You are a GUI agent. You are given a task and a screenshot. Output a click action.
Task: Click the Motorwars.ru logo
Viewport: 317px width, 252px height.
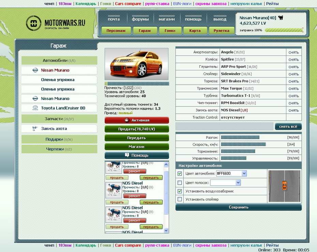pyautogui.click(x=56, y=23)
